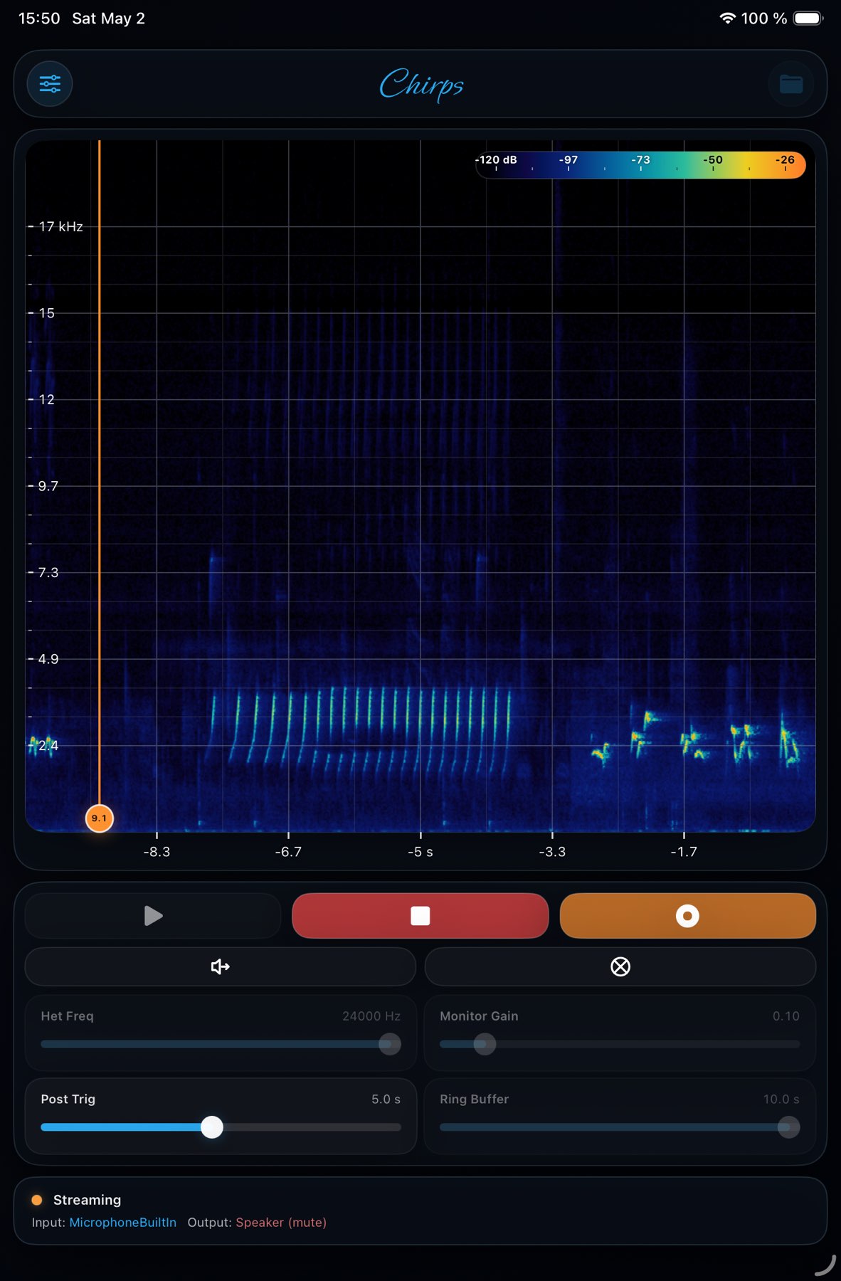Viewport: 841px width, 1281px height.
Task: Tap the battery status icon
Action: pos(808,19)
